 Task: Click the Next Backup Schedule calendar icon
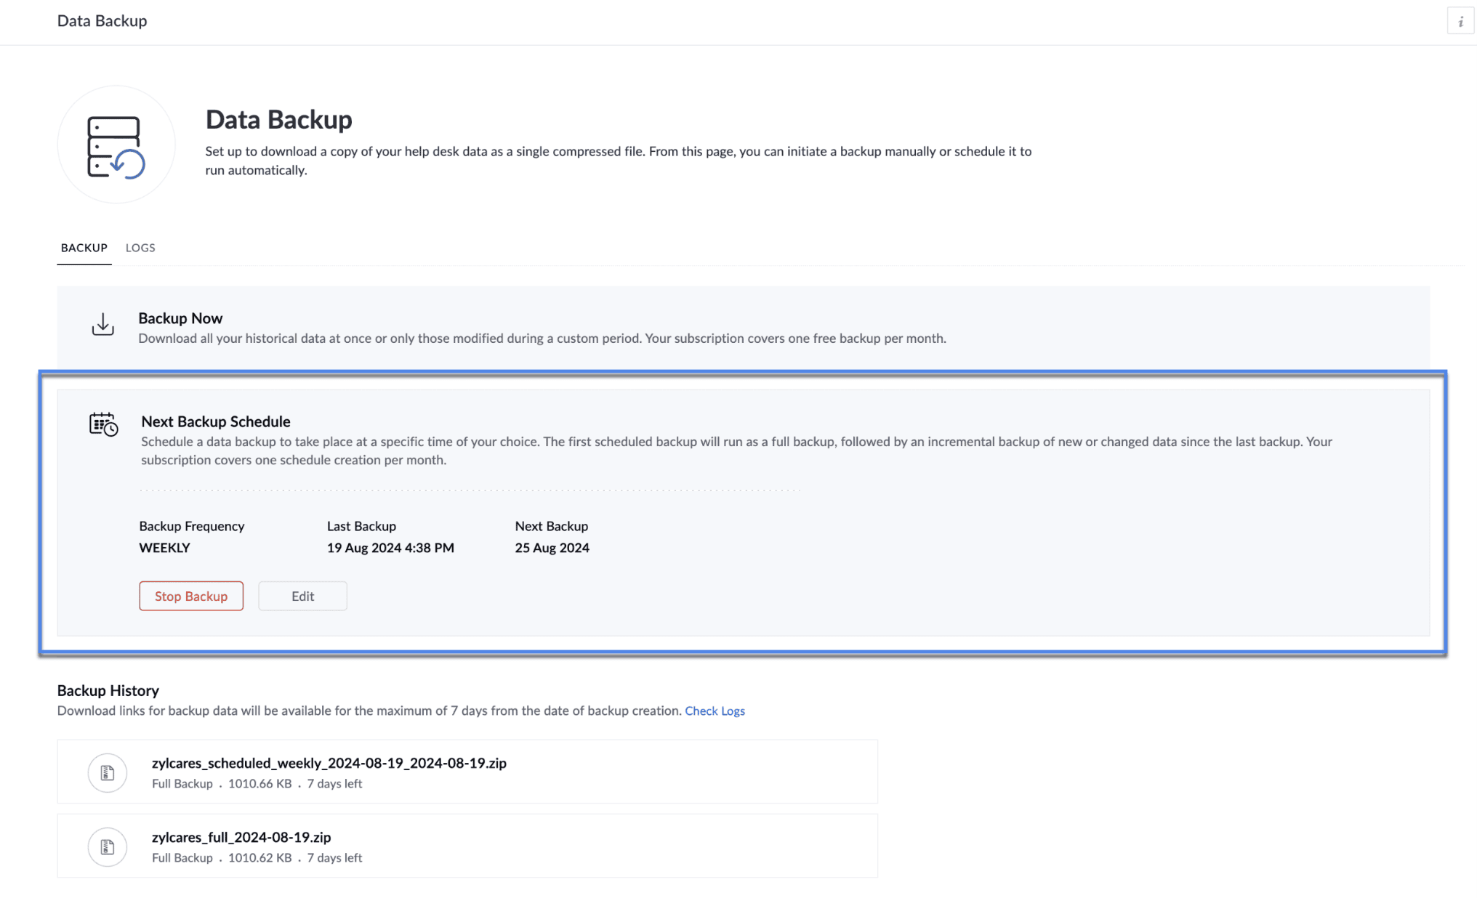pos(103,424)
